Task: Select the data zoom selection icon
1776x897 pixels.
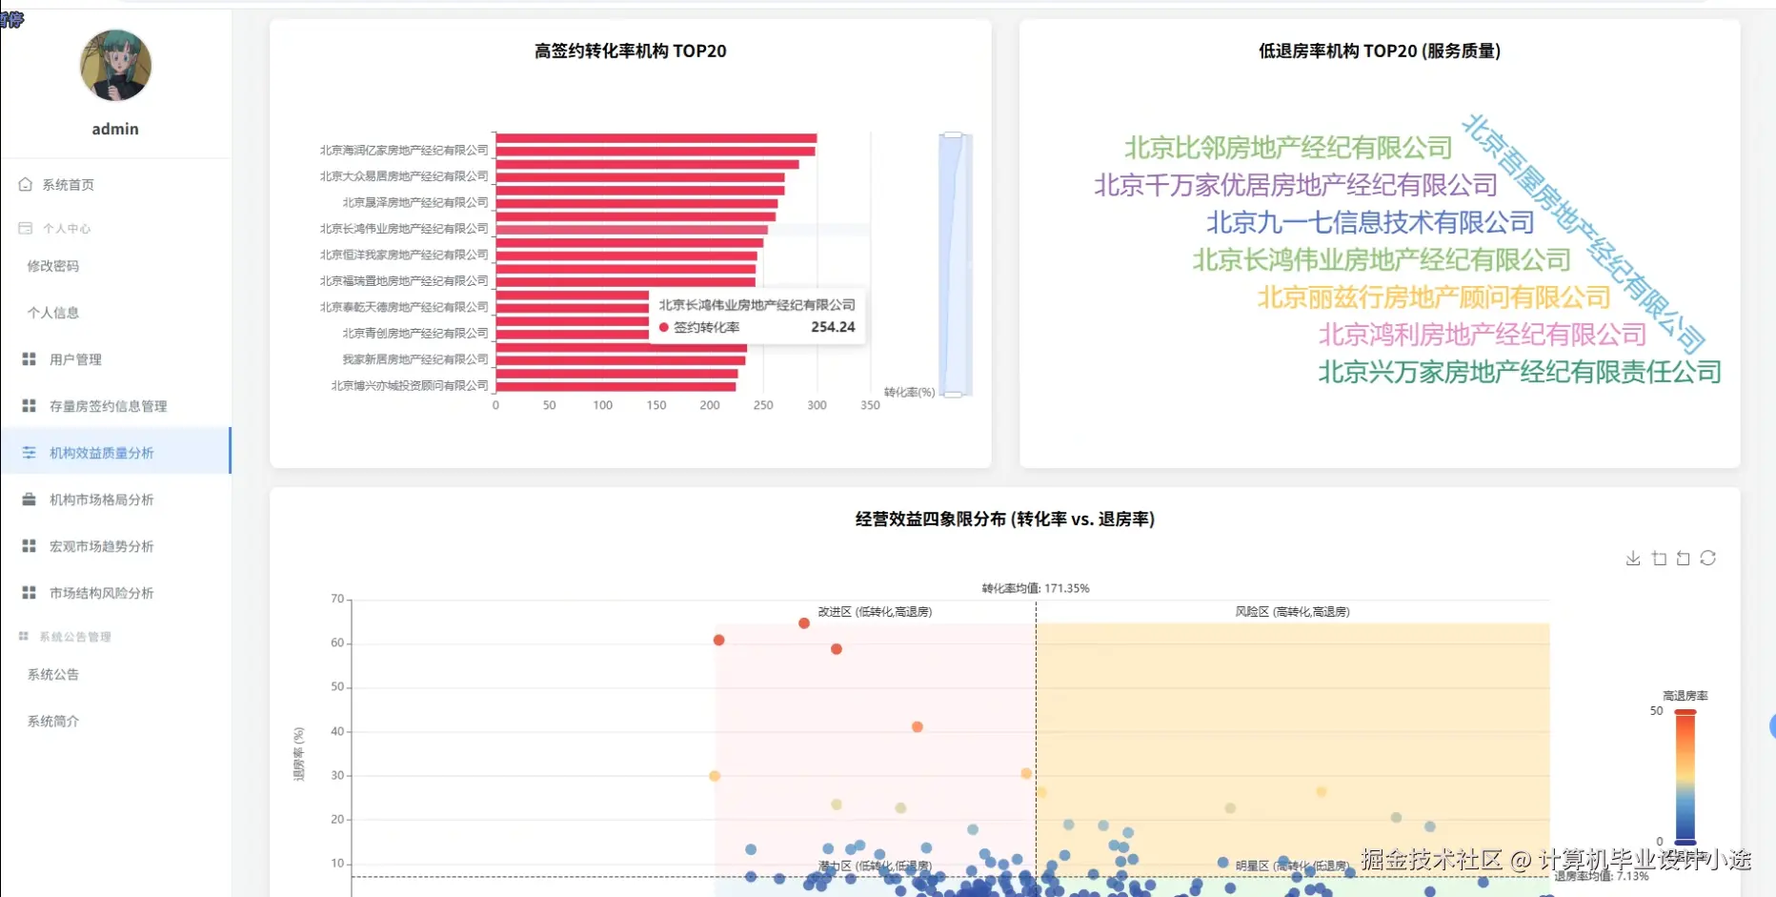Action: click(x=1658, y=559)
